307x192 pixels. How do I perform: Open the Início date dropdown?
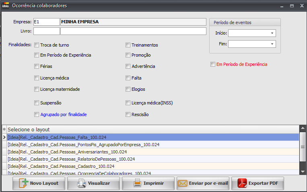272,33
